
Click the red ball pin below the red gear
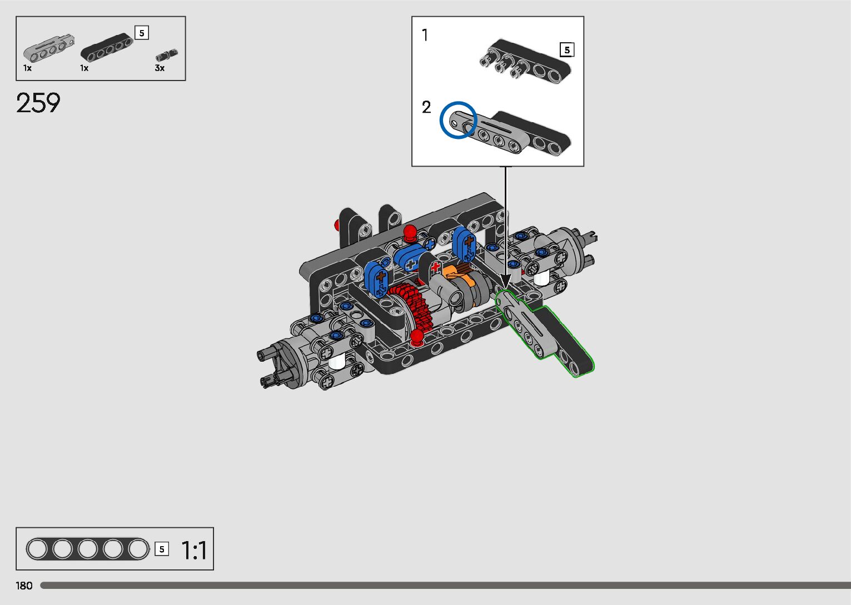click(x=417, y=336)
